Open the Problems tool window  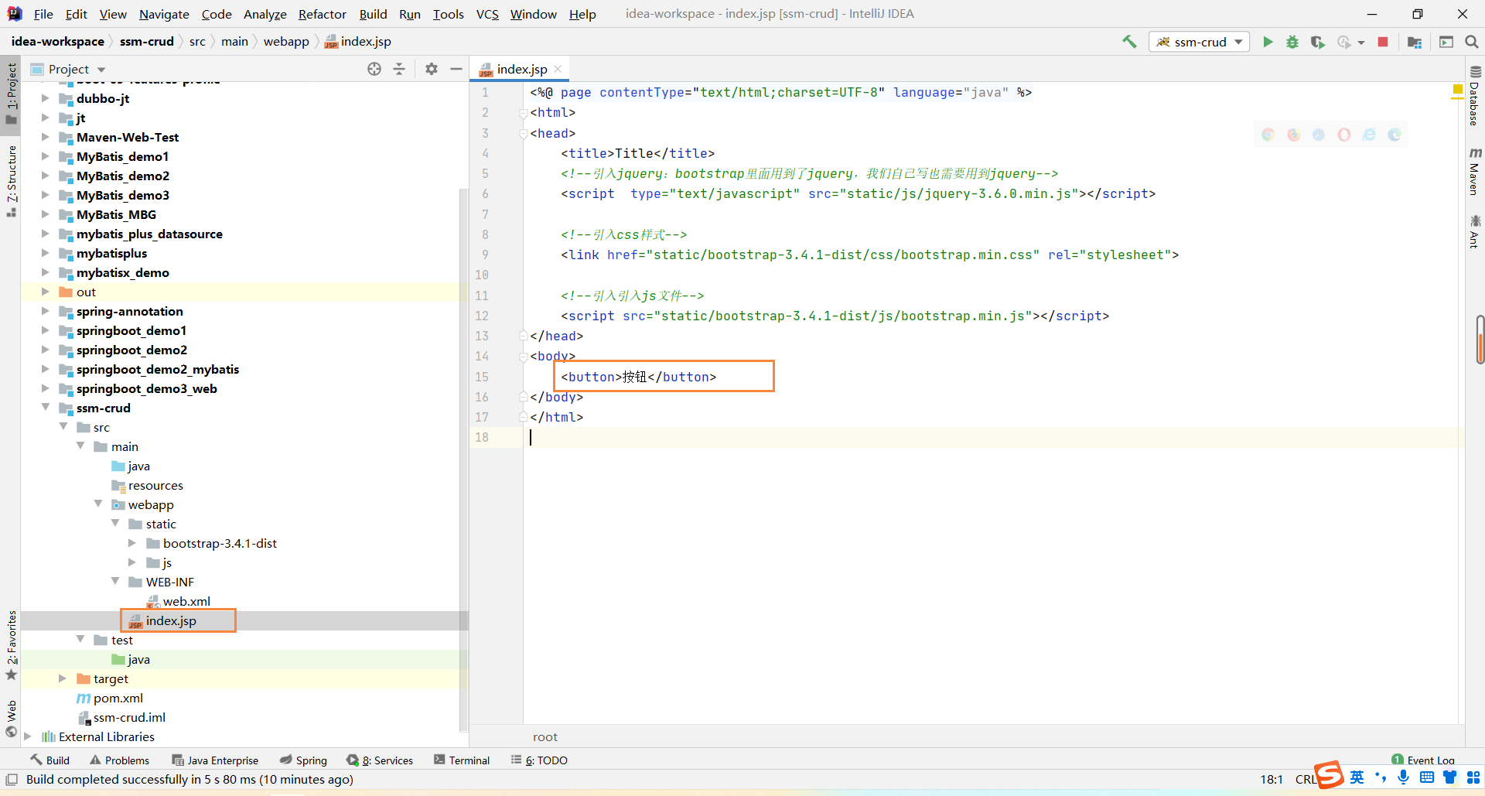119,760
